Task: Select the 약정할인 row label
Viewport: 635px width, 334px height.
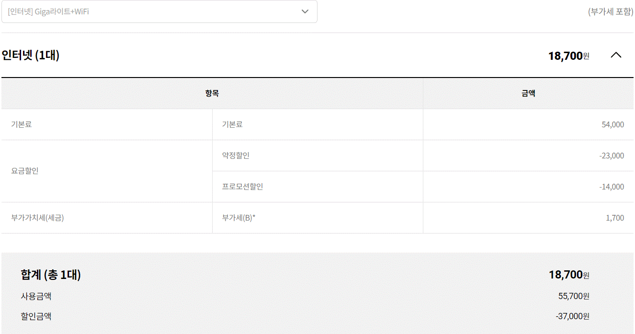Action: [x=236, y=156]
